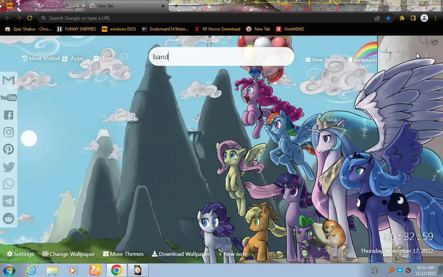
Task: Click the system tray clock
Action: tap(425, 270)
